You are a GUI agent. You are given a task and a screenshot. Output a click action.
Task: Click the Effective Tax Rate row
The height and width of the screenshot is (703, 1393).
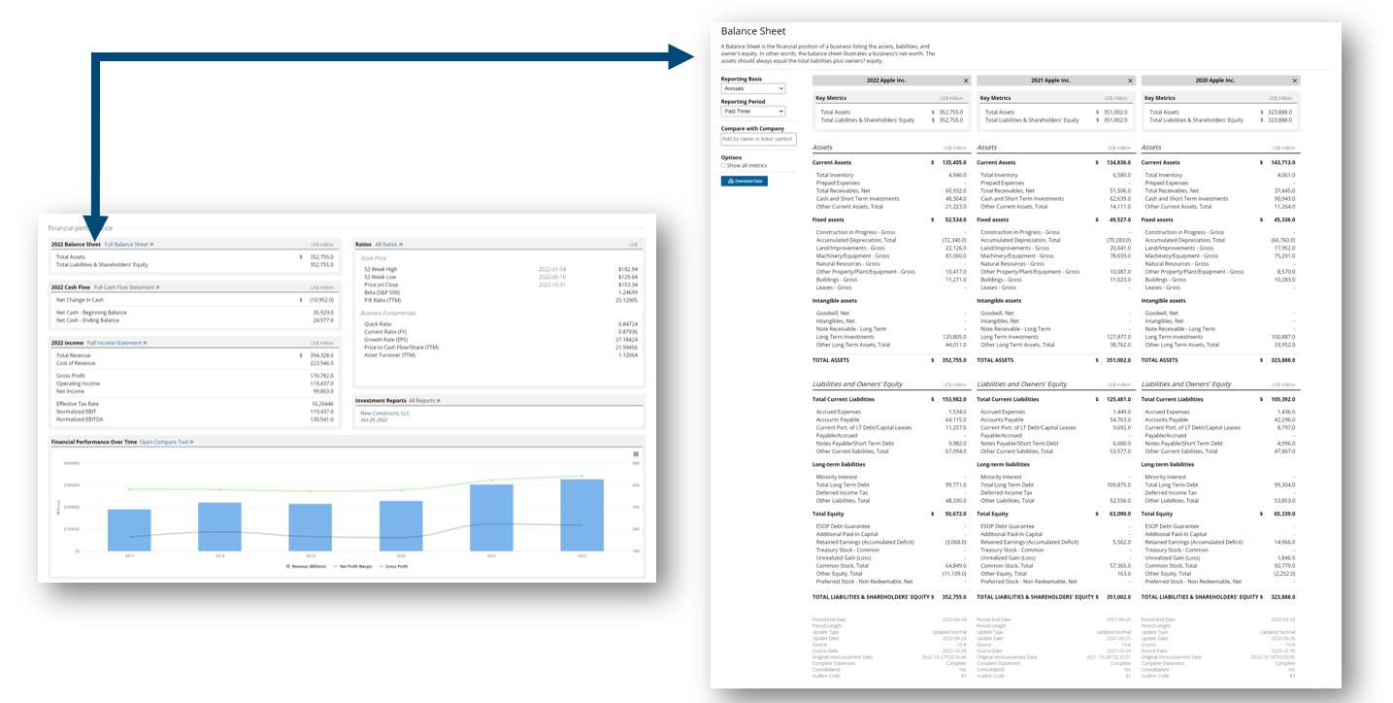(195, 403)
